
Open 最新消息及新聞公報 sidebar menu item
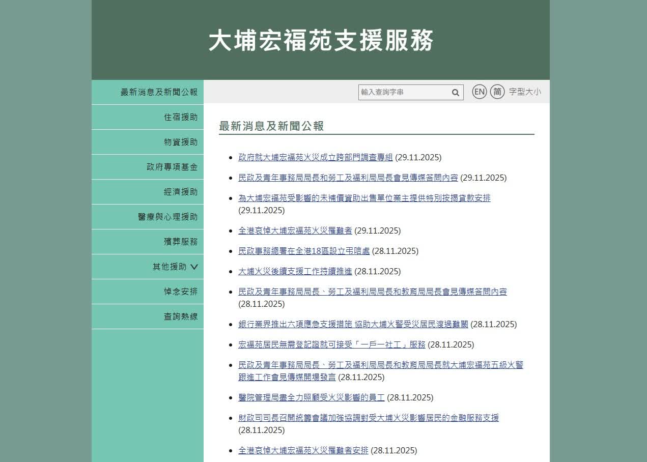coord(159,92)
